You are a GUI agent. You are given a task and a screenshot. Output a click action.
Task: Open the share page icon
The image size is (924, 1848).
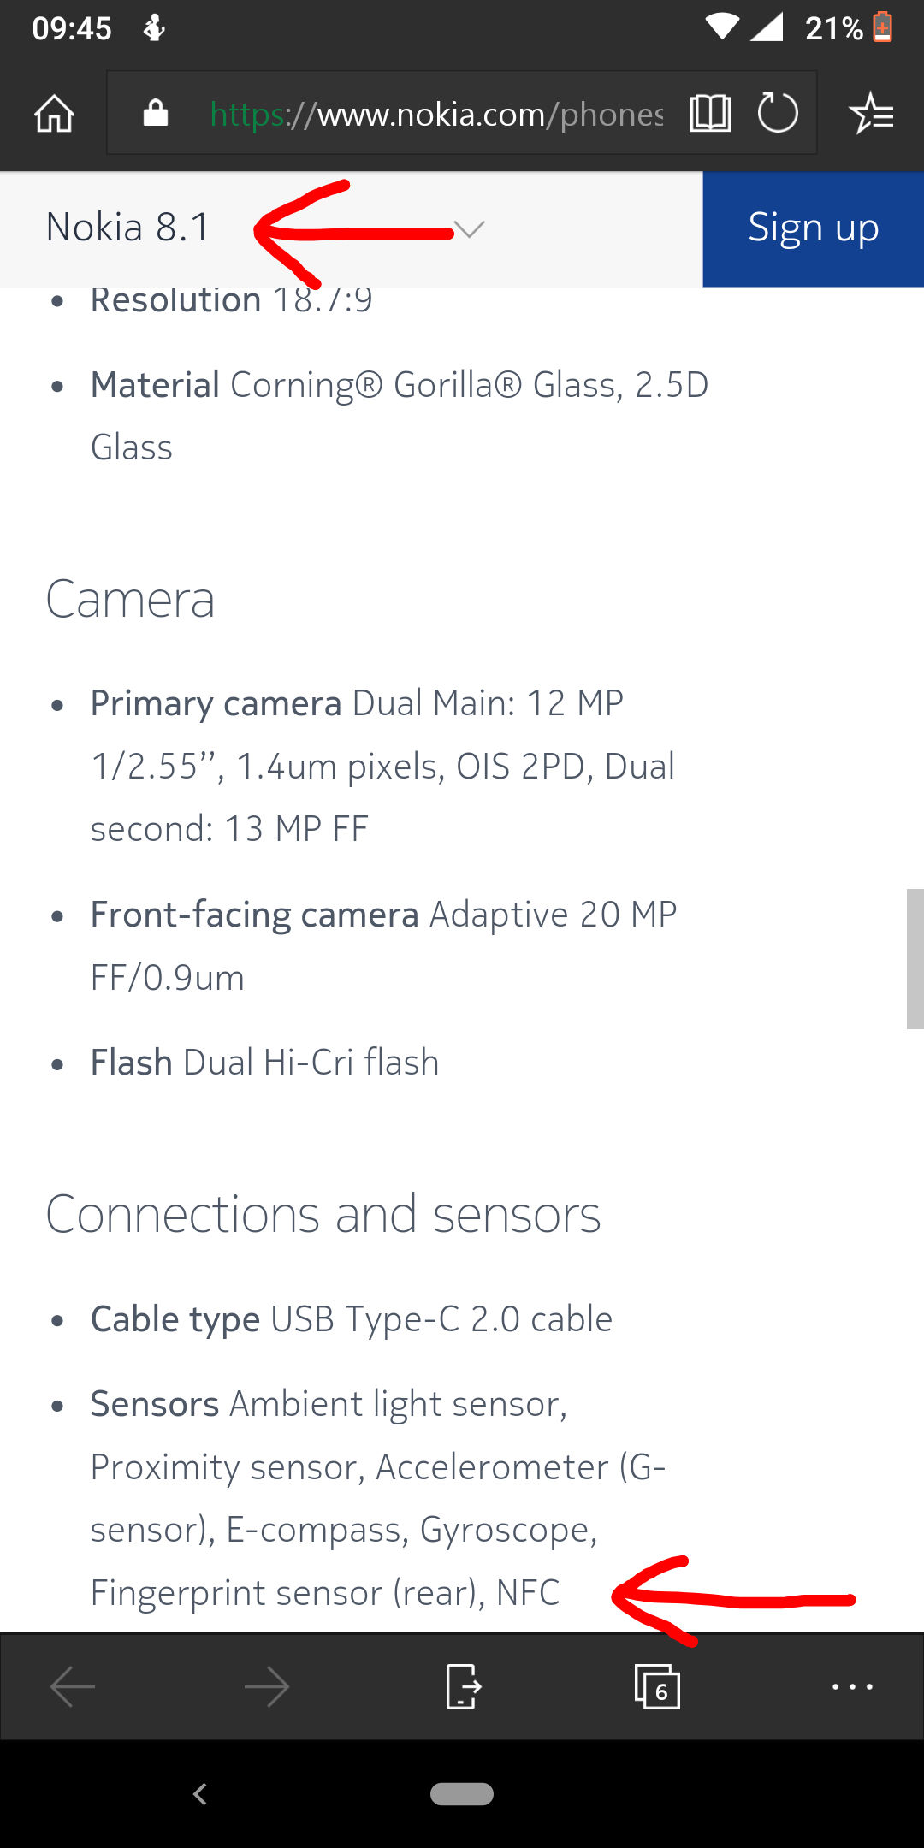(x=463, y=1686)
